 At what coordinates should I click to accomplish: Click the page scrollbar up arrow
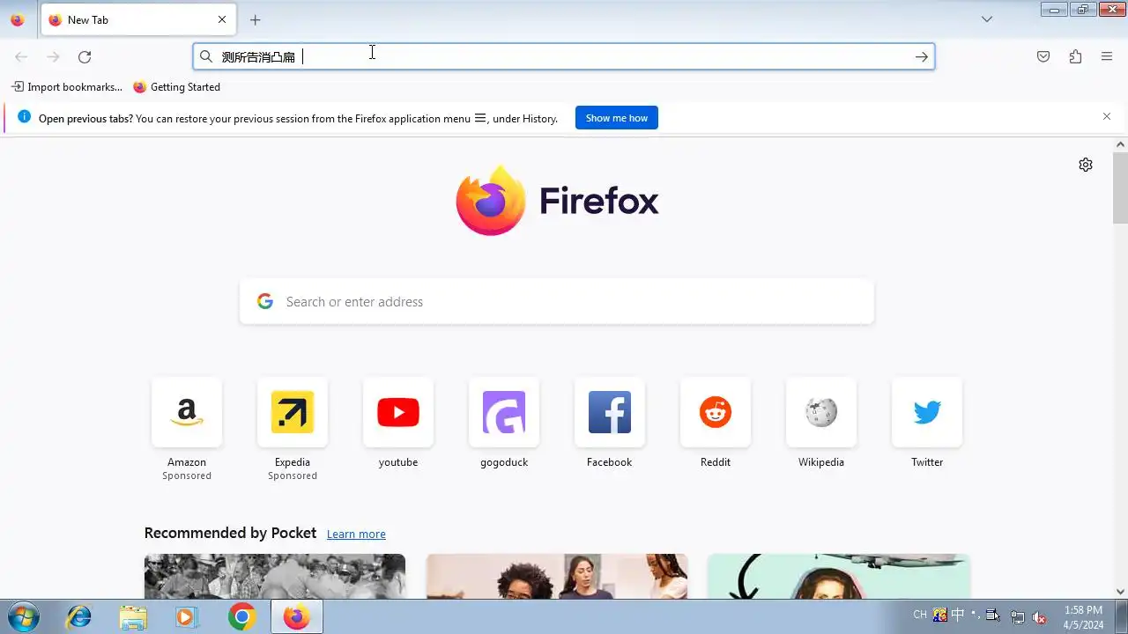coord(1120,144)
